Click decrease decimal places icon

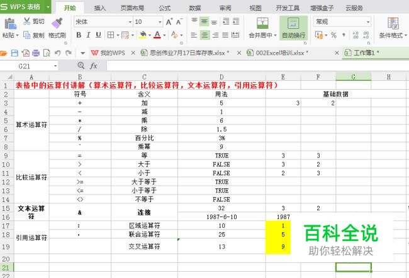click(366, 35)
